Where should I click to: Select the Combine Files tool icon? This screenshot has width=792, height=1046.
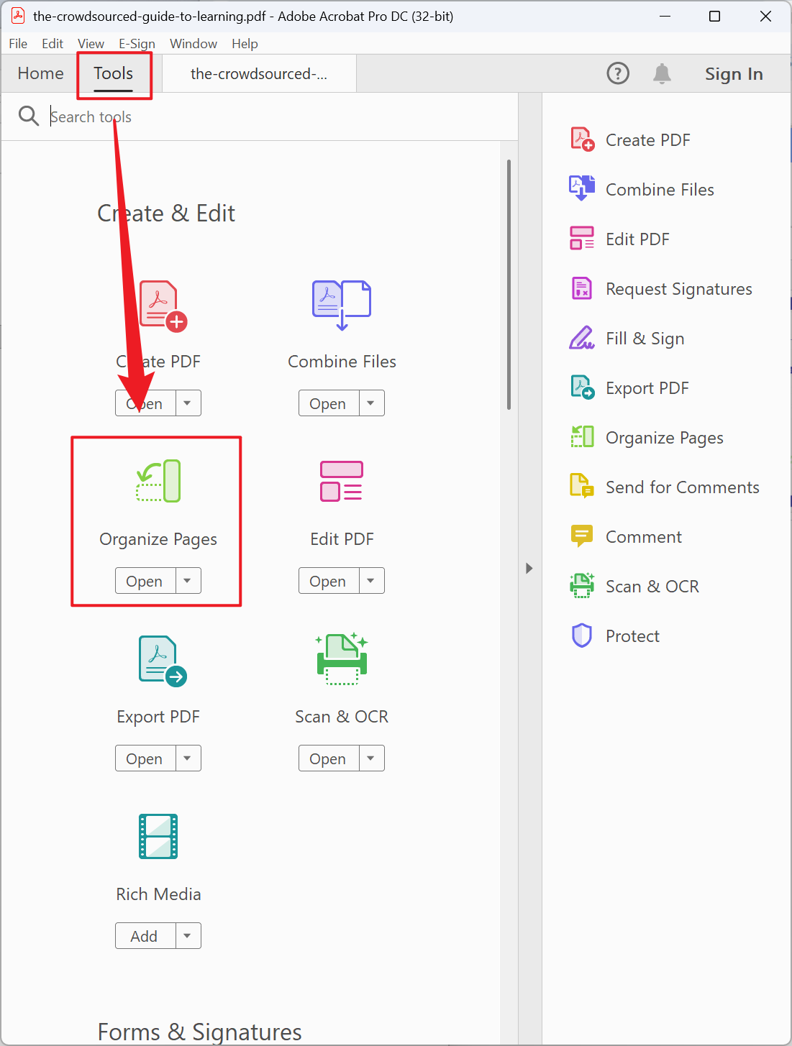342,304
